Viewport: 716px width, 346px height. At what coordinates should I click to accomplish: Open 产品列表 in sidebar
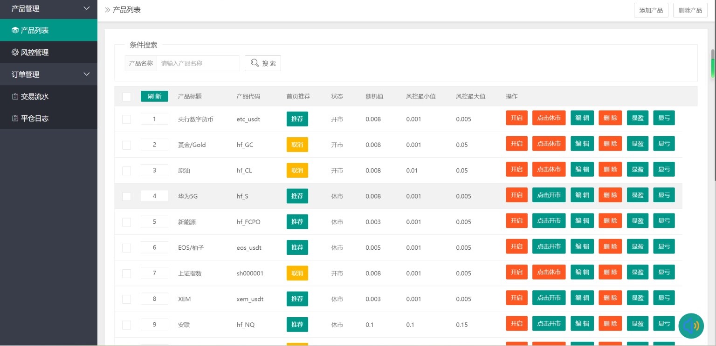tap(48, 30)
